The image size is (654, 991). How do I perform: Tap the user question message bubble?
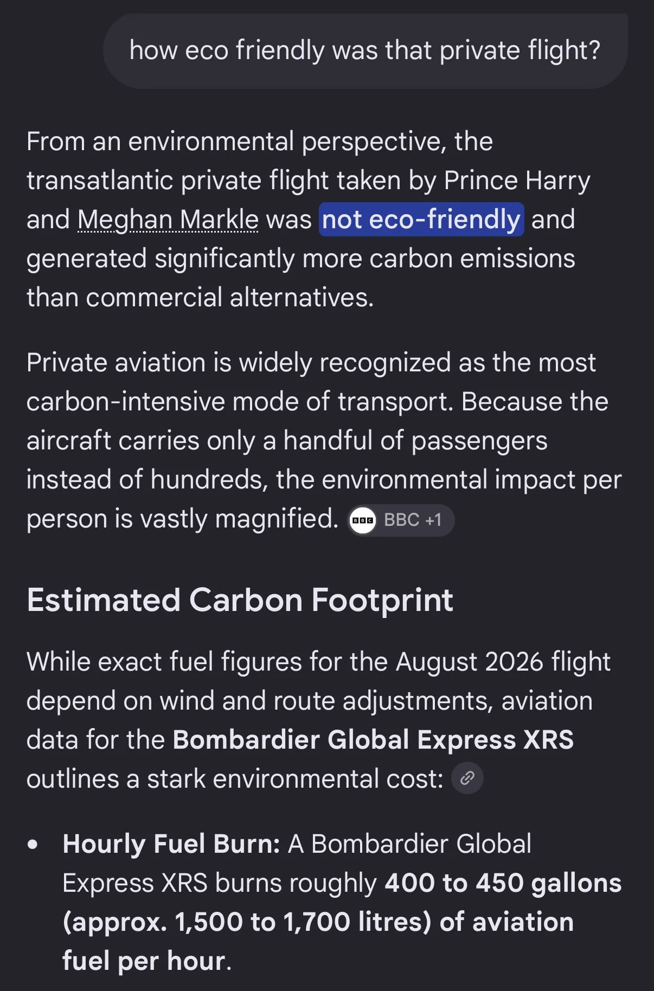click(365, 51)
